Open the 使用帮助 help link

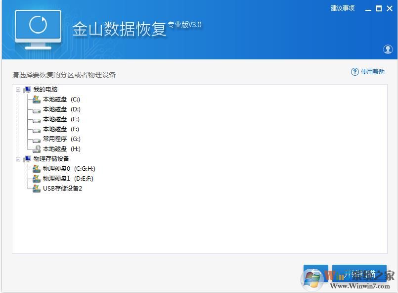373,72
